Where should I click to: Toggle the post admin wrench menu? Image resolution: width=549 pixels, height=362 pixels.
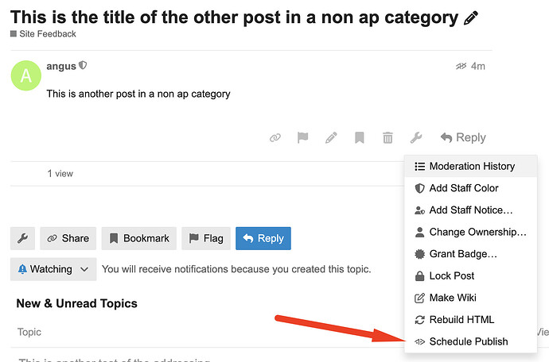[416, 137]
